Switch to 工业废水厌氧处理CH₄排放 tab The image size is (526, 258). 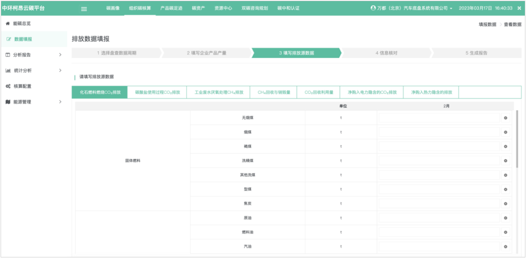coord(218,92)
